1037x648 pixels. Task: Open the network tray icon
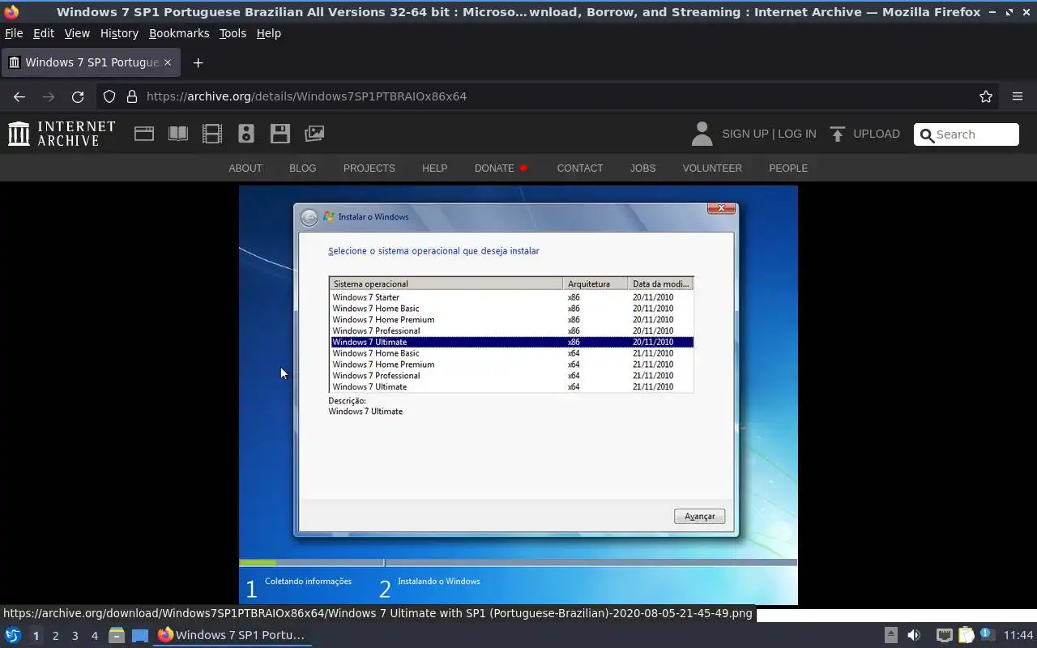click(x=944, y=635)
